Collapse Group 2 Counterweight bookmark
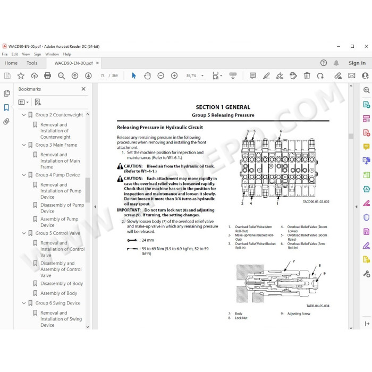The height and width of the screenshot is (372, 372). [24, 115]
